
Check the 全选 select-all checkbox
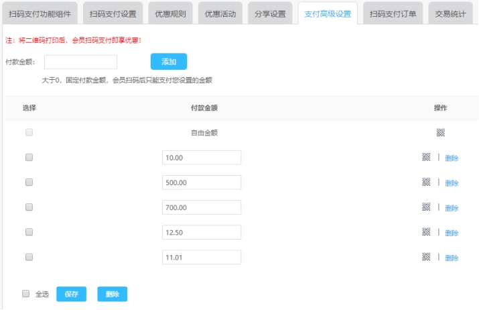[x=25, y=294]
